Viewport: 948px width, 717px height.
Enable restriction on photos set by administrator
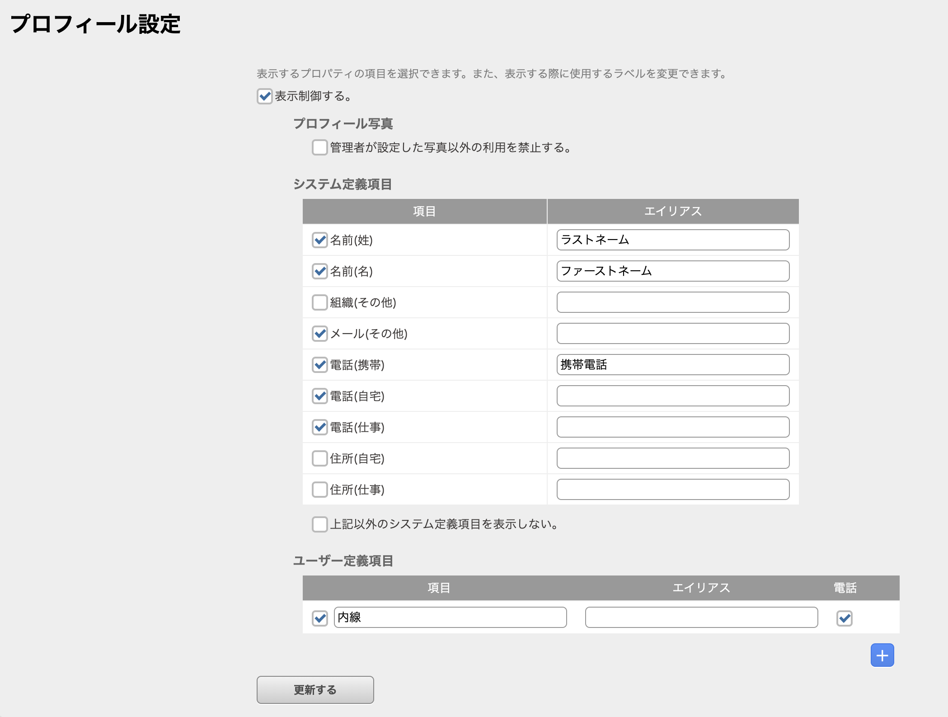pos(319,147)
